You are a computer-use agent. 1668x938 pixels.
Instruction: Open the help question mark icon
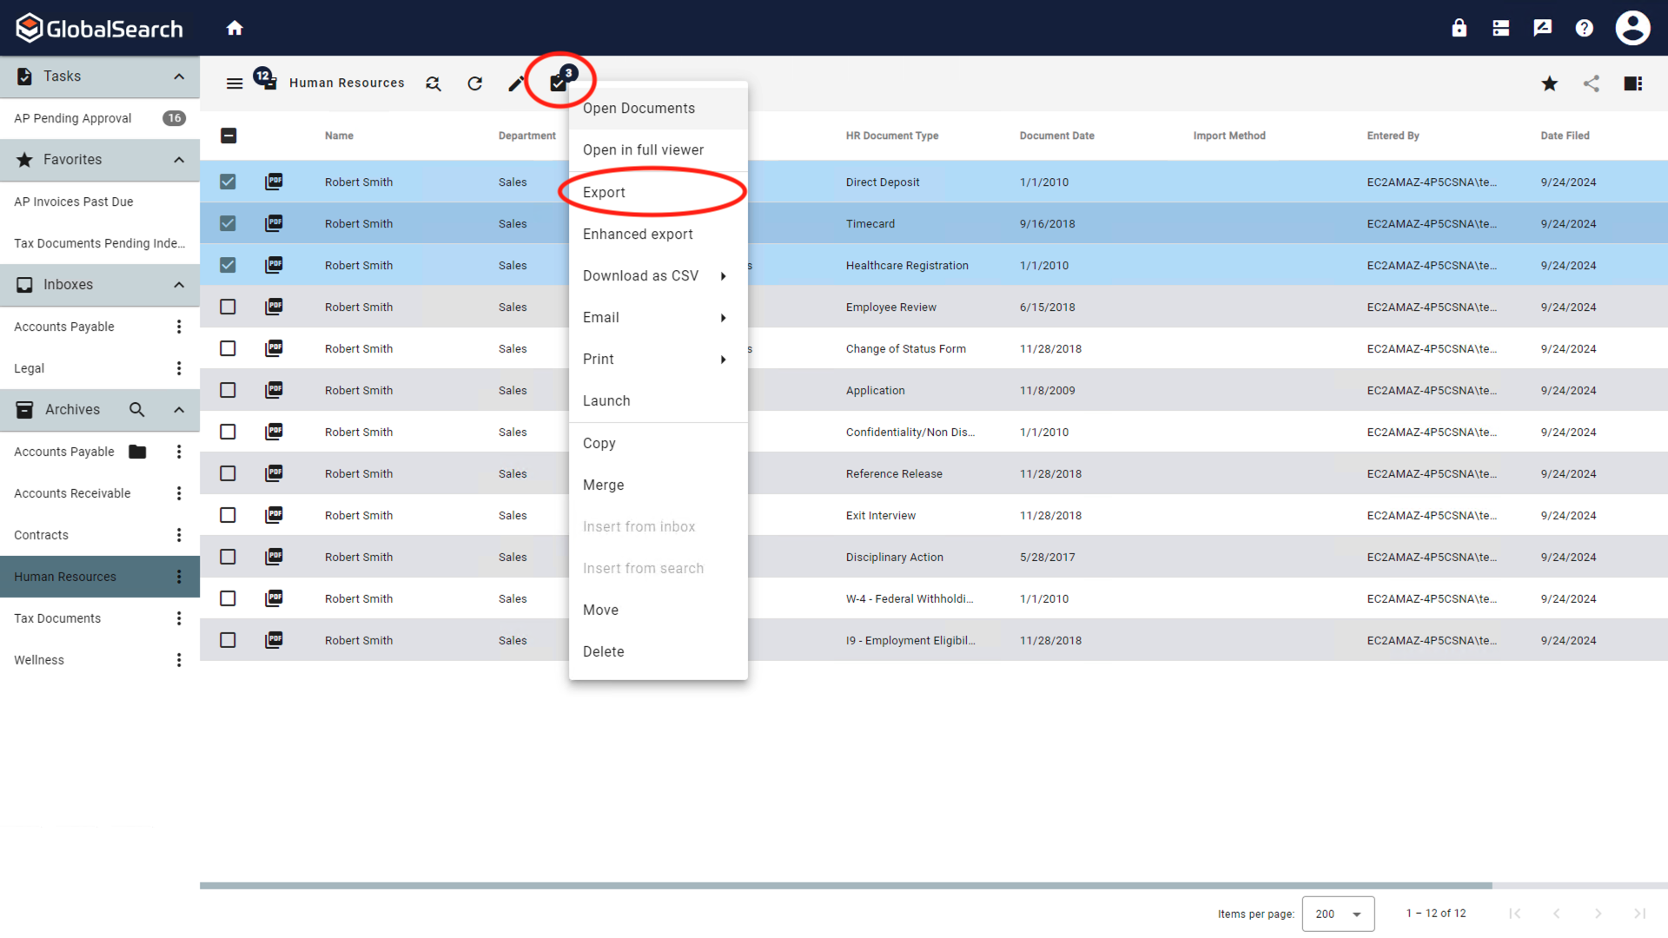(1584, 27)
